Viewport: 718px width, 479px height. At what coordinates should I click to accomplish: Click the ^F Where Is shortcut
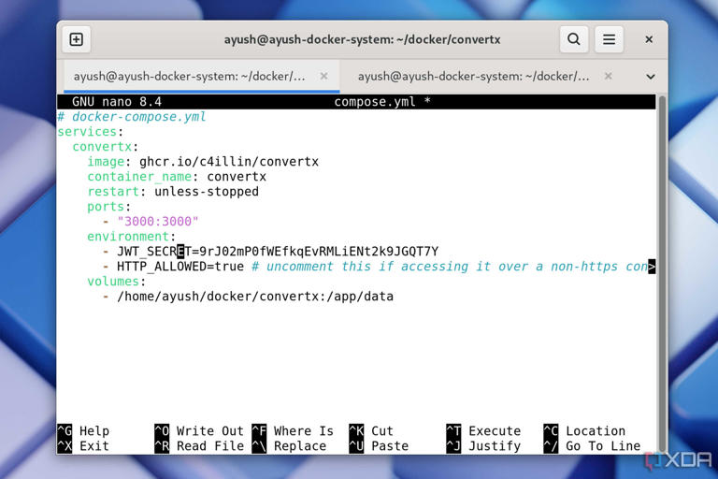click(x=293, y=431)
